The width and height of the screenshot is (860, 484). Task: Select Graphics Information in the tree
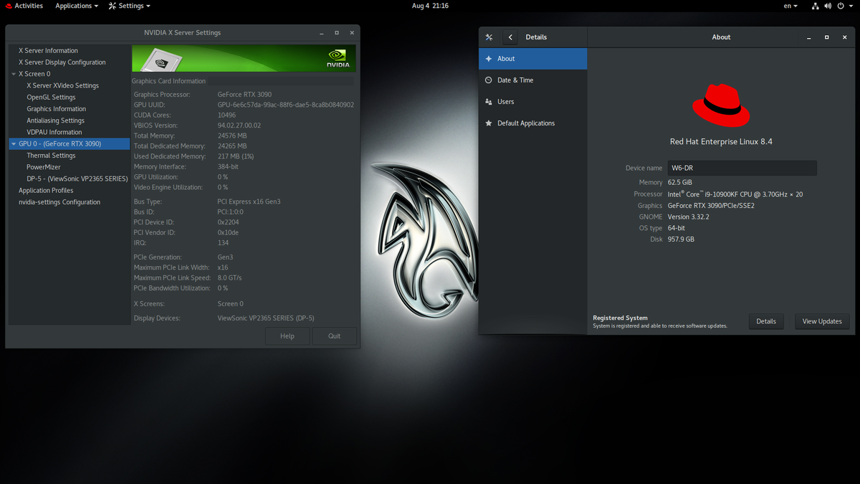point(57,109)
